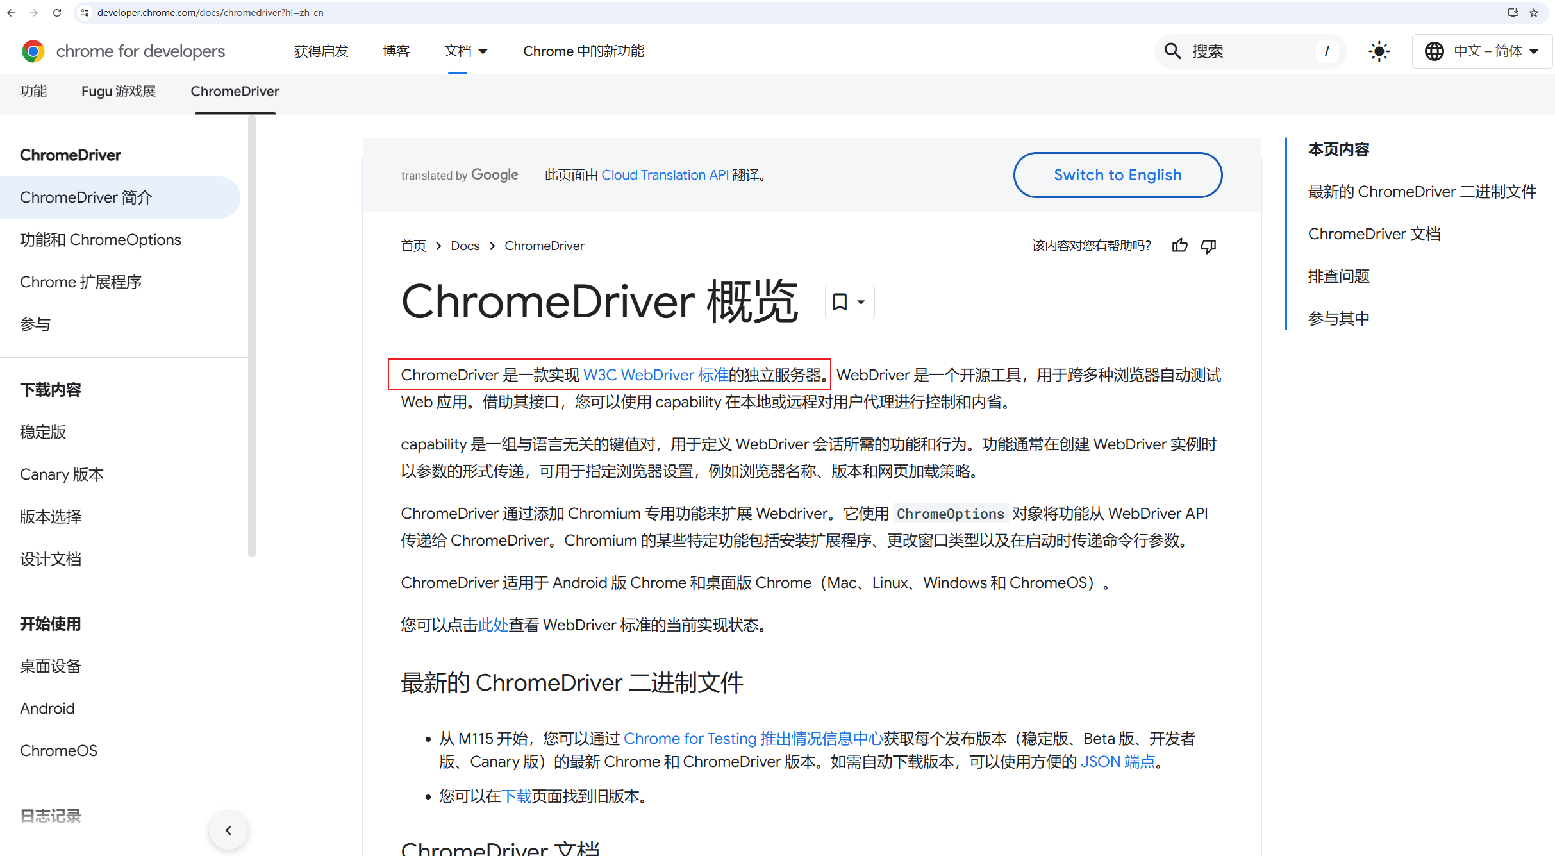Click the site information icon before URL
Screen dimensions: 1555x856
(x=85, y=13)
